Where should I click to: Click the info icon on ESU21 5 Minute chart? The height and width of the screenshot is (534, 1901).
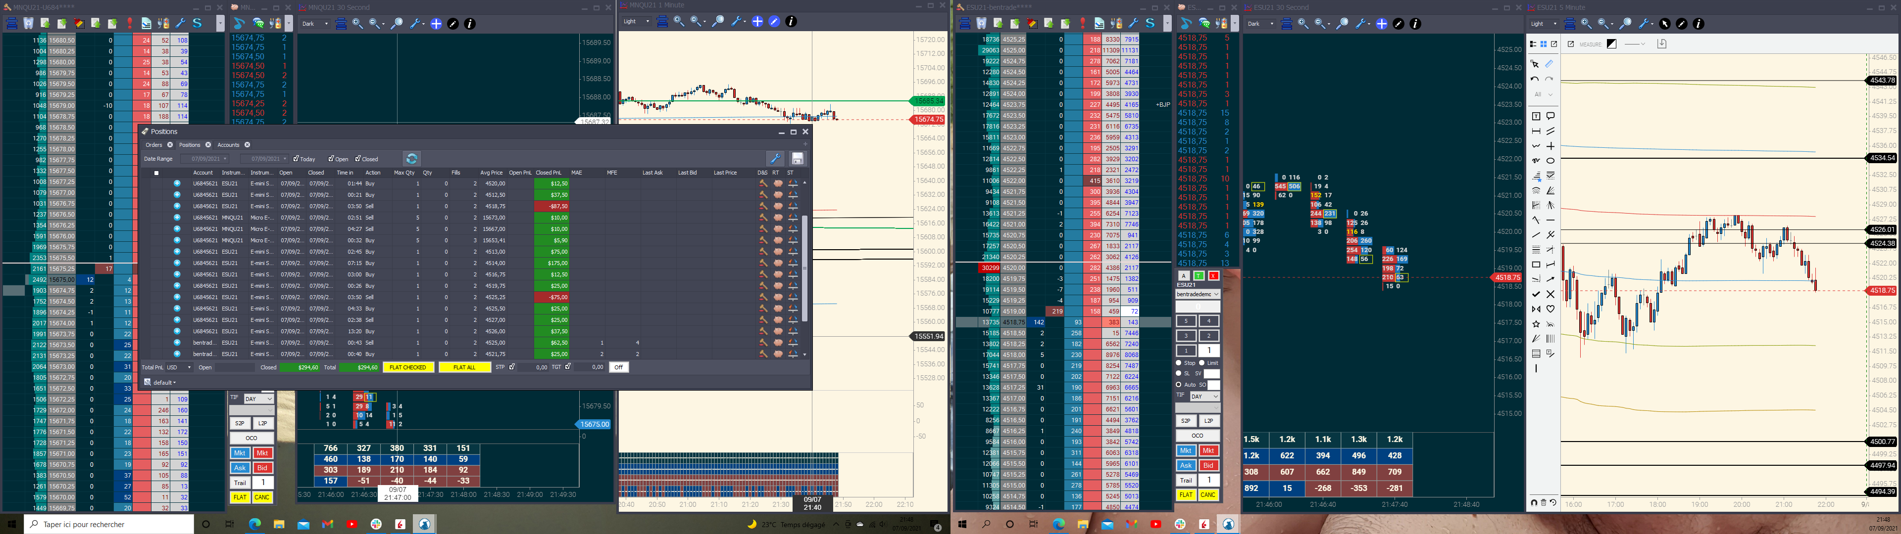(1698, 24)
